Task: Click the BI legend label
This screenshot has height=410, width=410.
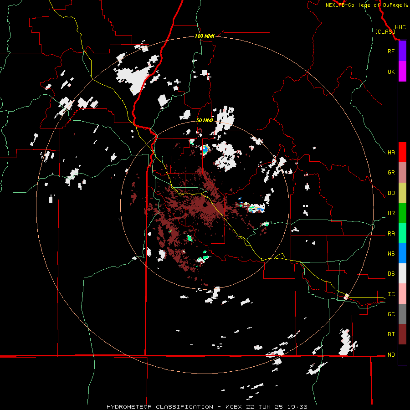Action: point(391,334)
